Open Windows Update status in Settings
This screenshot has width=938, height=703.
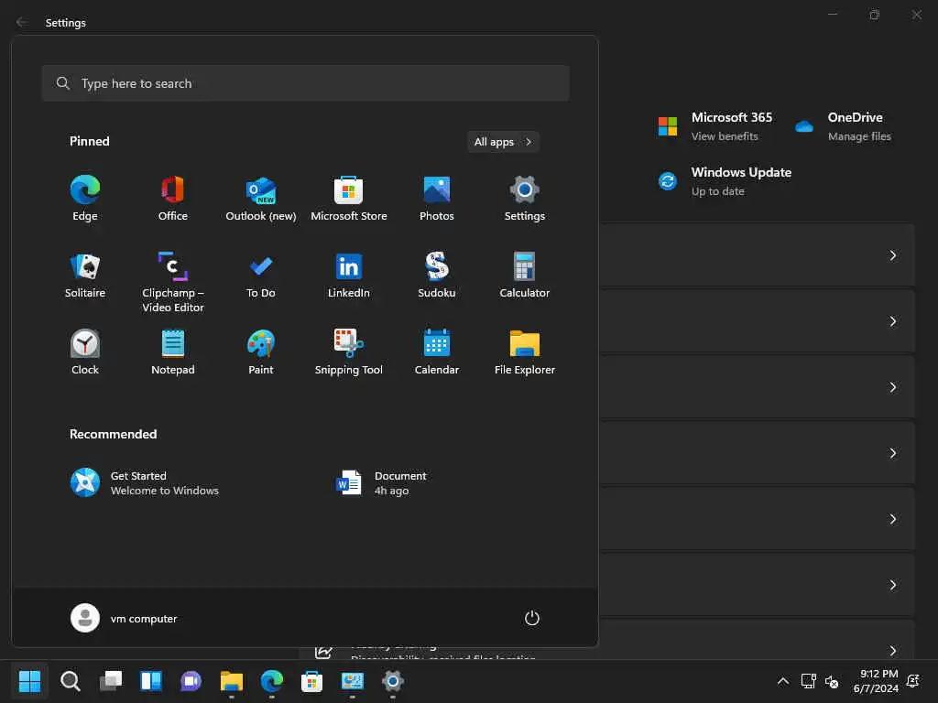725,181
